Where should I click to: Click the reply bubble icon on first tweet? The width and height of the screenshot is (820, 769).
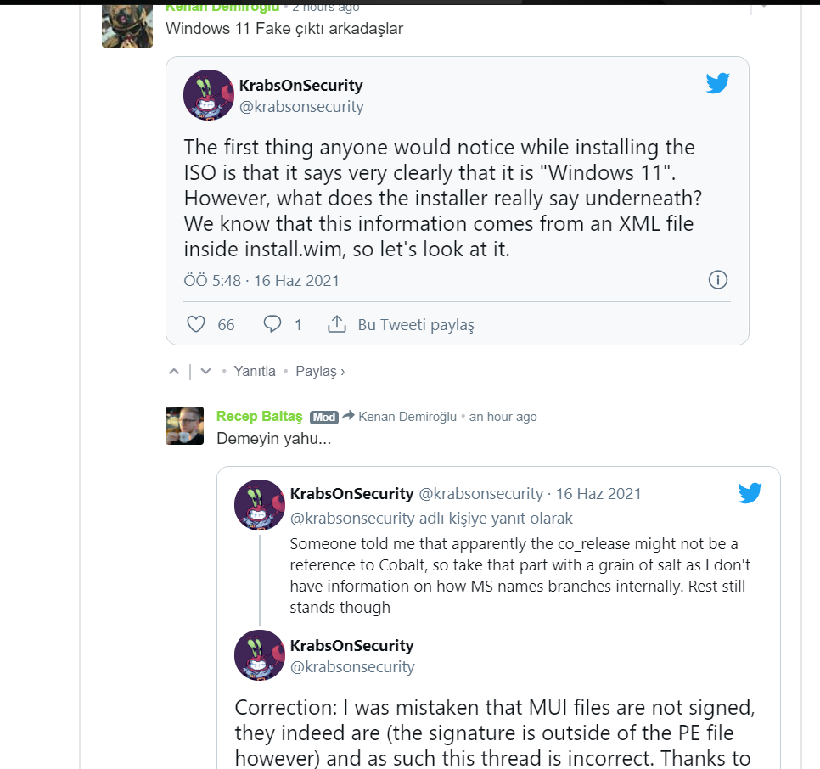coord(272,324)
